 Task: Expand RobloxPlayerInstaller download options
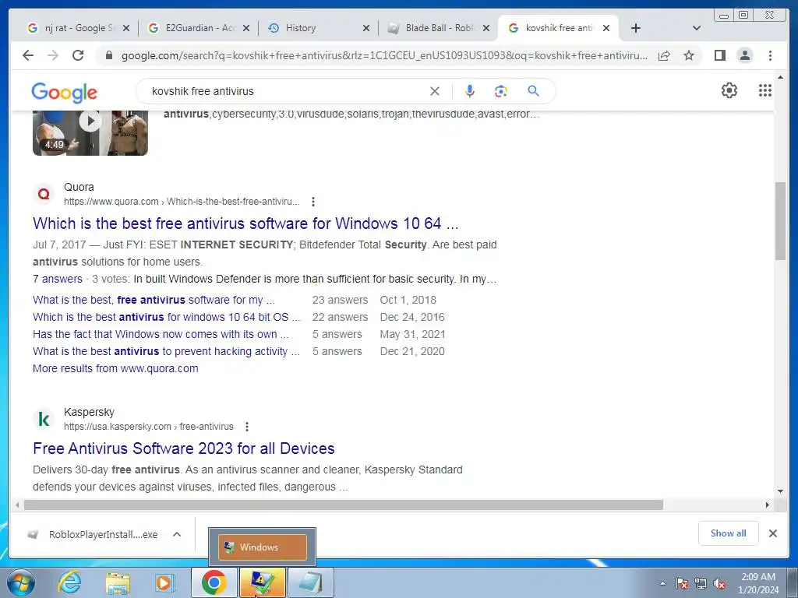(x=177, y=534)
